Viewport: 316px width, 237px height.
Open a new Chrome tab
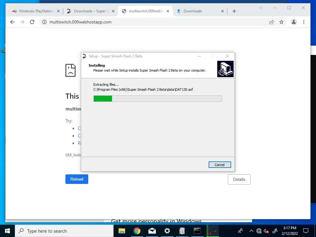click(x=234, y=11)
